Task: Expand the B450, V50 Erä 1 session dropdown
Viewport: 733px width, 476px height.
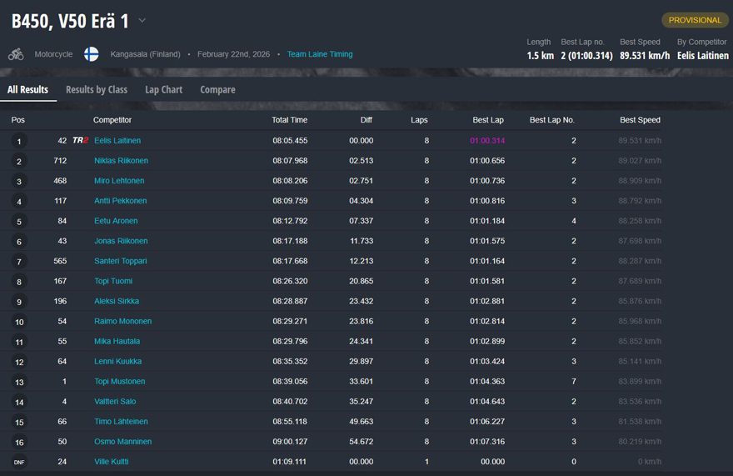Action: pos(142,21)
